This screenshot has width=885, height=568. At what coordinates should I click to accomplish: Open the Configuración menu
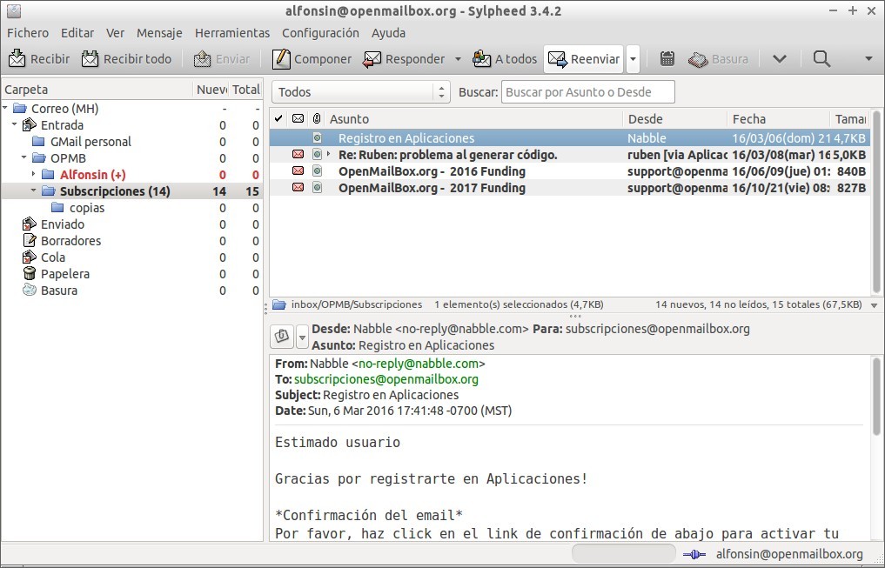coord(320,33)
